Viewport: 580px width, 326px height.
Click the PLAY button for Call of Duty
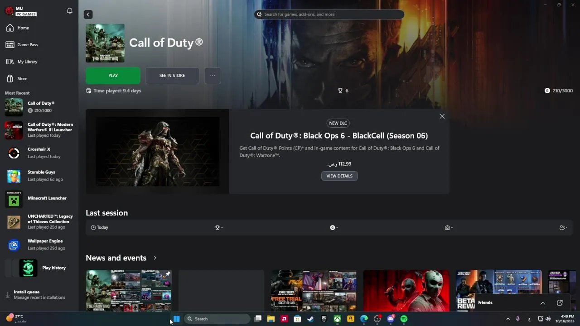click(113, 76)
